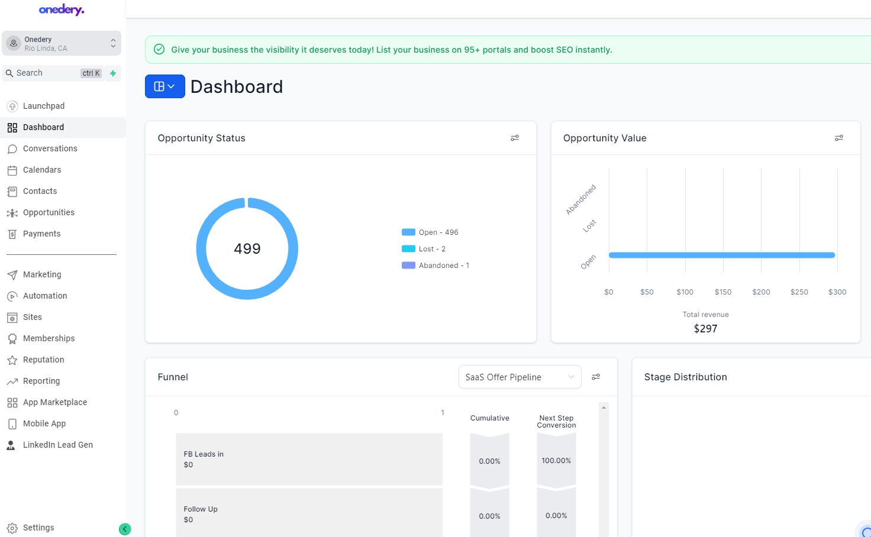
Task: Click the Settings gear icon
Action: pos(12,528)
